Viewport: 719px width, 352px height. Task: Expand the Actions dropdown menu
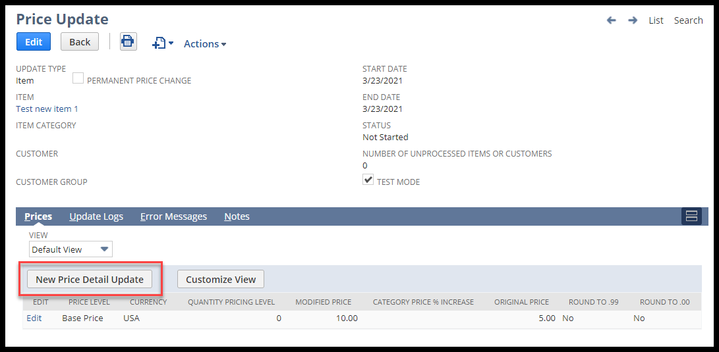click(205, 44)
